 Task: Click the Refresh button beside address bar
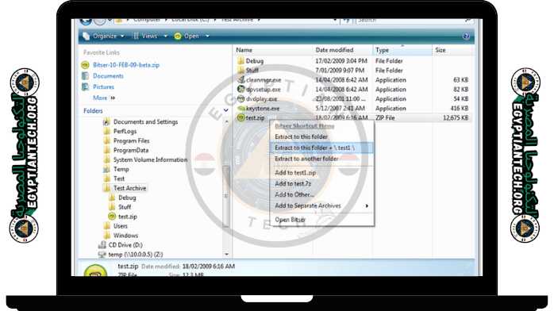tap(347, 21)
